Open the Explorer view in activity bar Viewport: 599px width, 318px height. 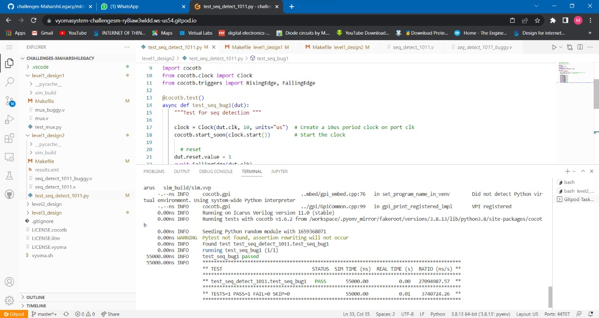point(9,64)
